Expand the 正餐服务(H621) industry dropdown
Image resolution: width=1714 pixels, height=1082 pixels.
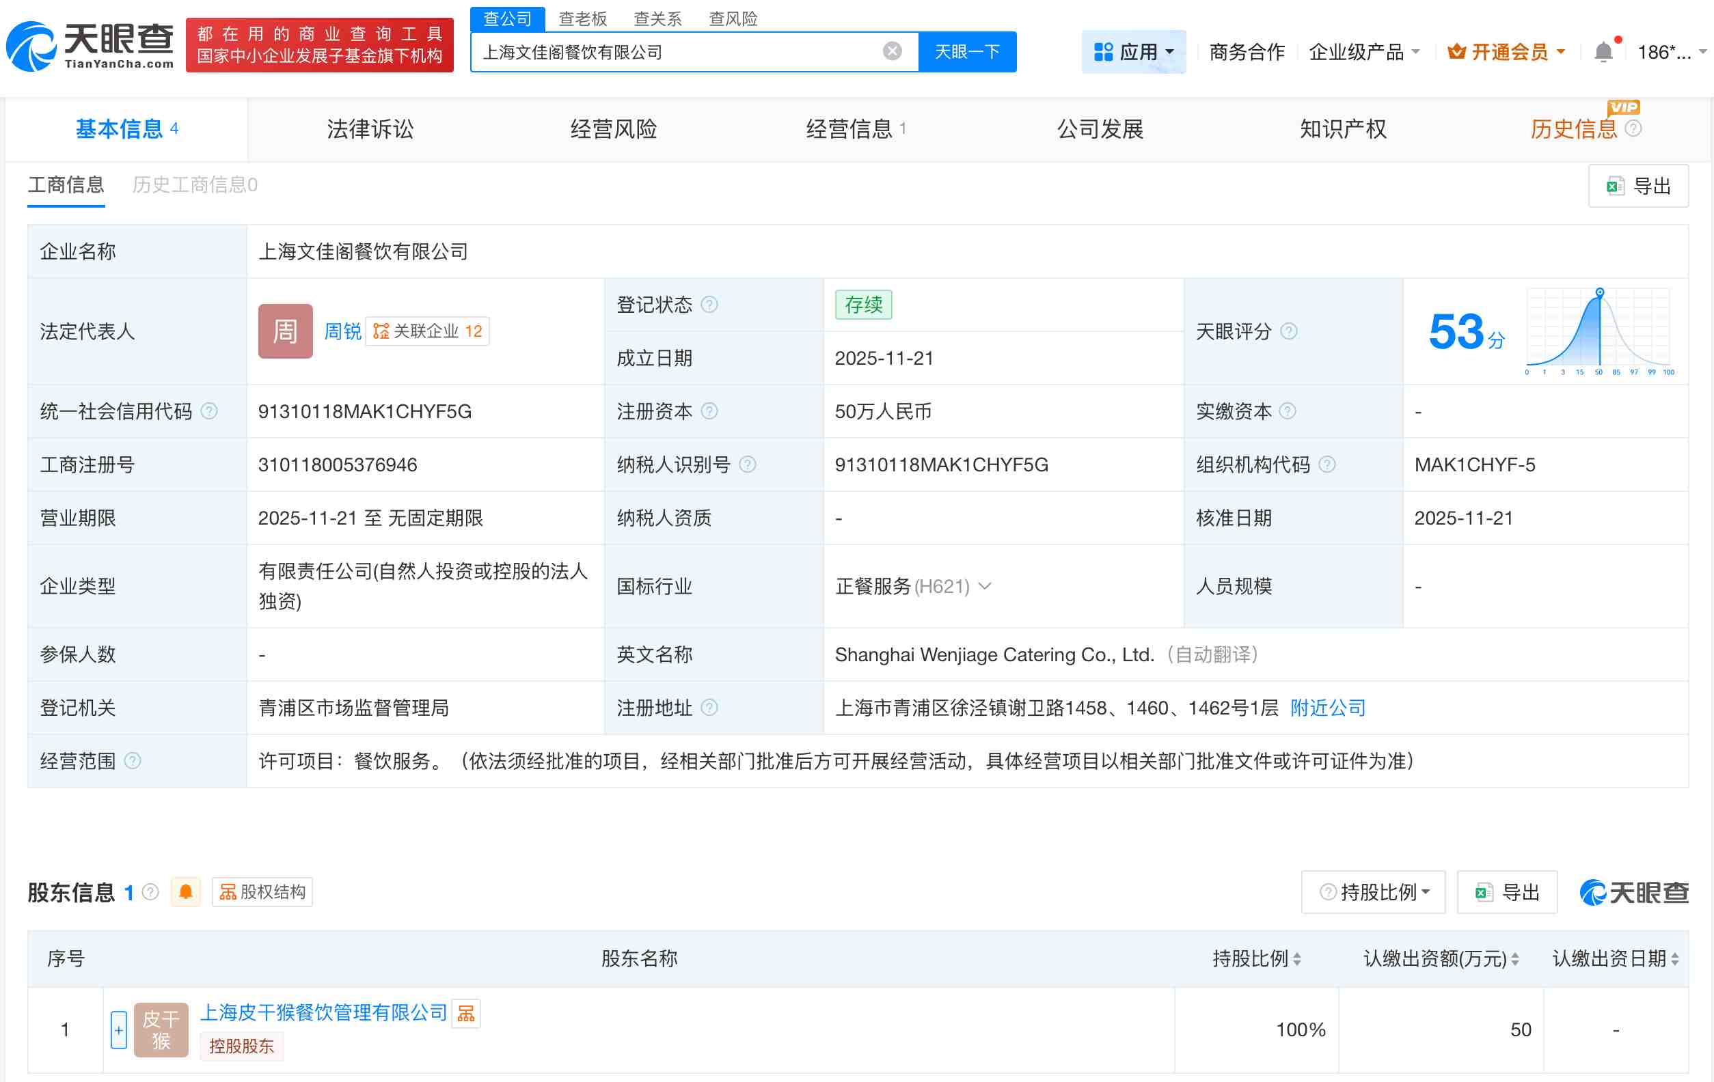coord(985,587)
